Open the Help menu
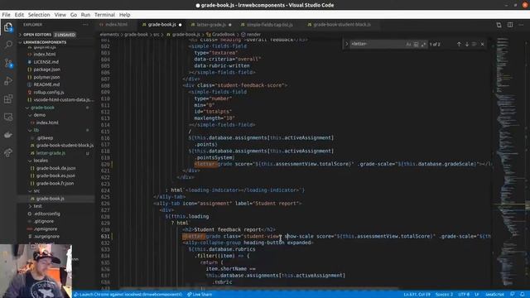 [x=124, y=15]
